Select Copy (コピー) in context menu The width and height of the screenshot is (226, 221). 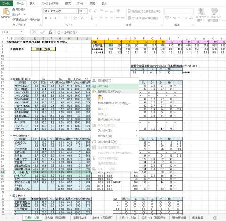(115, 86)
